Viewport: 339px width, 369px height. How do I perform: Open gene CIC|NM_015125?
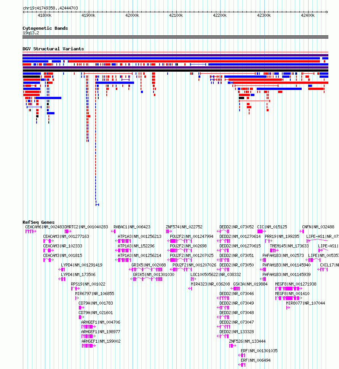click(x=272, y=227)
